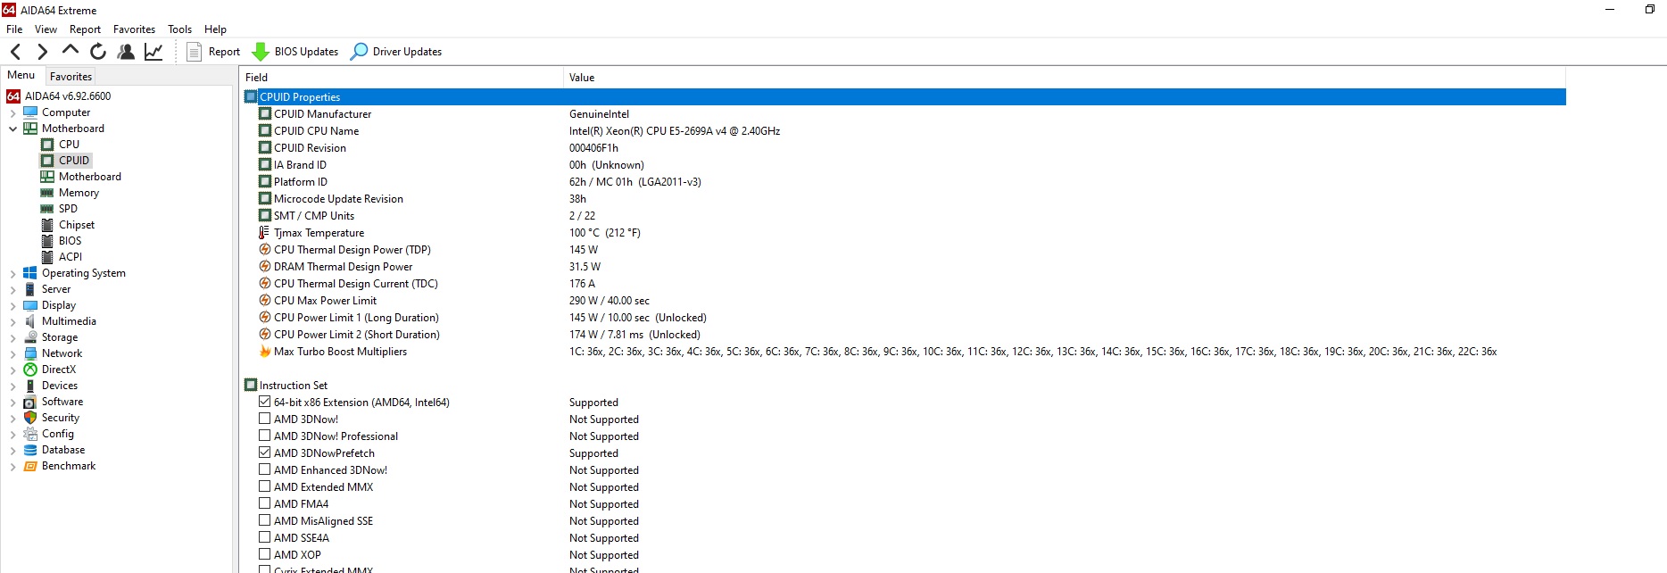1667x573 pixels.
Task: Expand the Operating System tree node
Action: point(12,274)
